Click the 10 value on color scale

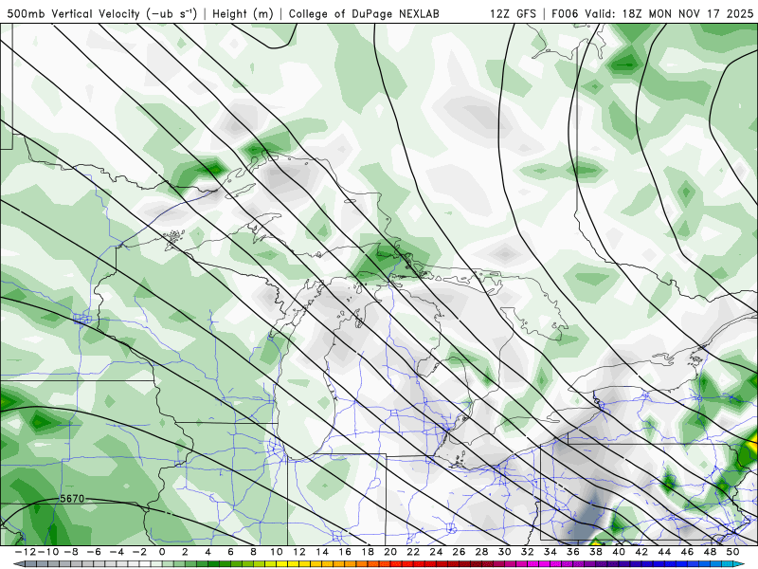coord(276,552)
